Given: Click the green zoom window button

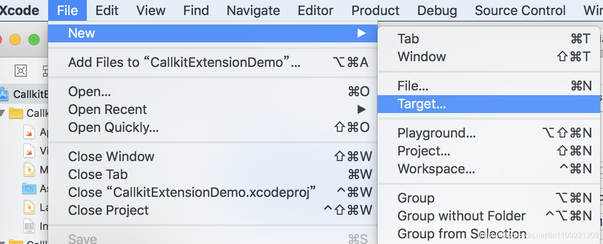Looking at the screenshot, I should point(34,40).
